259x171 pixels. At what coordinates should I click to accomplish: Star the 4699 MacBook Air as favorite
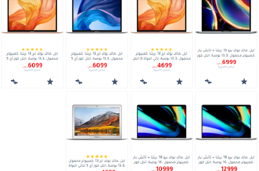pyautogui.click(x=179, y=81)
